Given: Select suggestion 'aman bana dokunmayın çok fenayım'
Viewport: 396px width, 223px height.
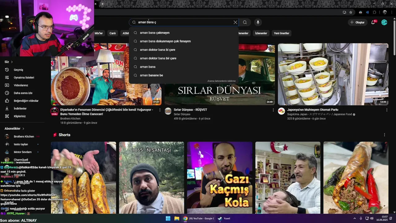Looking at the screenshot, I should pyautogui.click(x=184, y=41).
